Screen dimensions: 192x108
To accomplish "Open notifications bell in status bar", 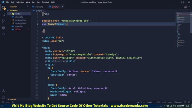I will (189, 102).
